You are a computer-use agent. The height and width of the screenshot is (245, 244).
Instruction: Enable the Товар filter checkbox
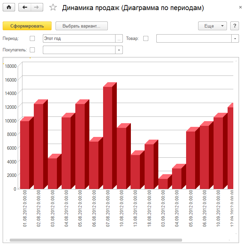pos(146,39)
